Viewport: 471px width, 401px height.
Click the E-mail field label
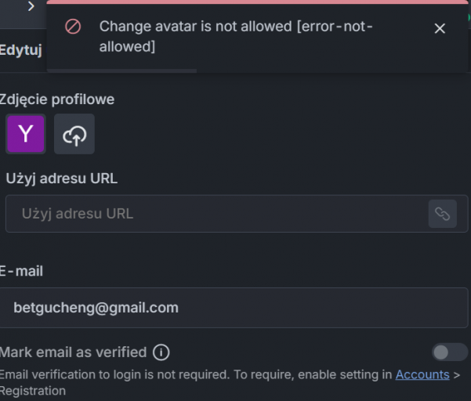pos(21,271)
